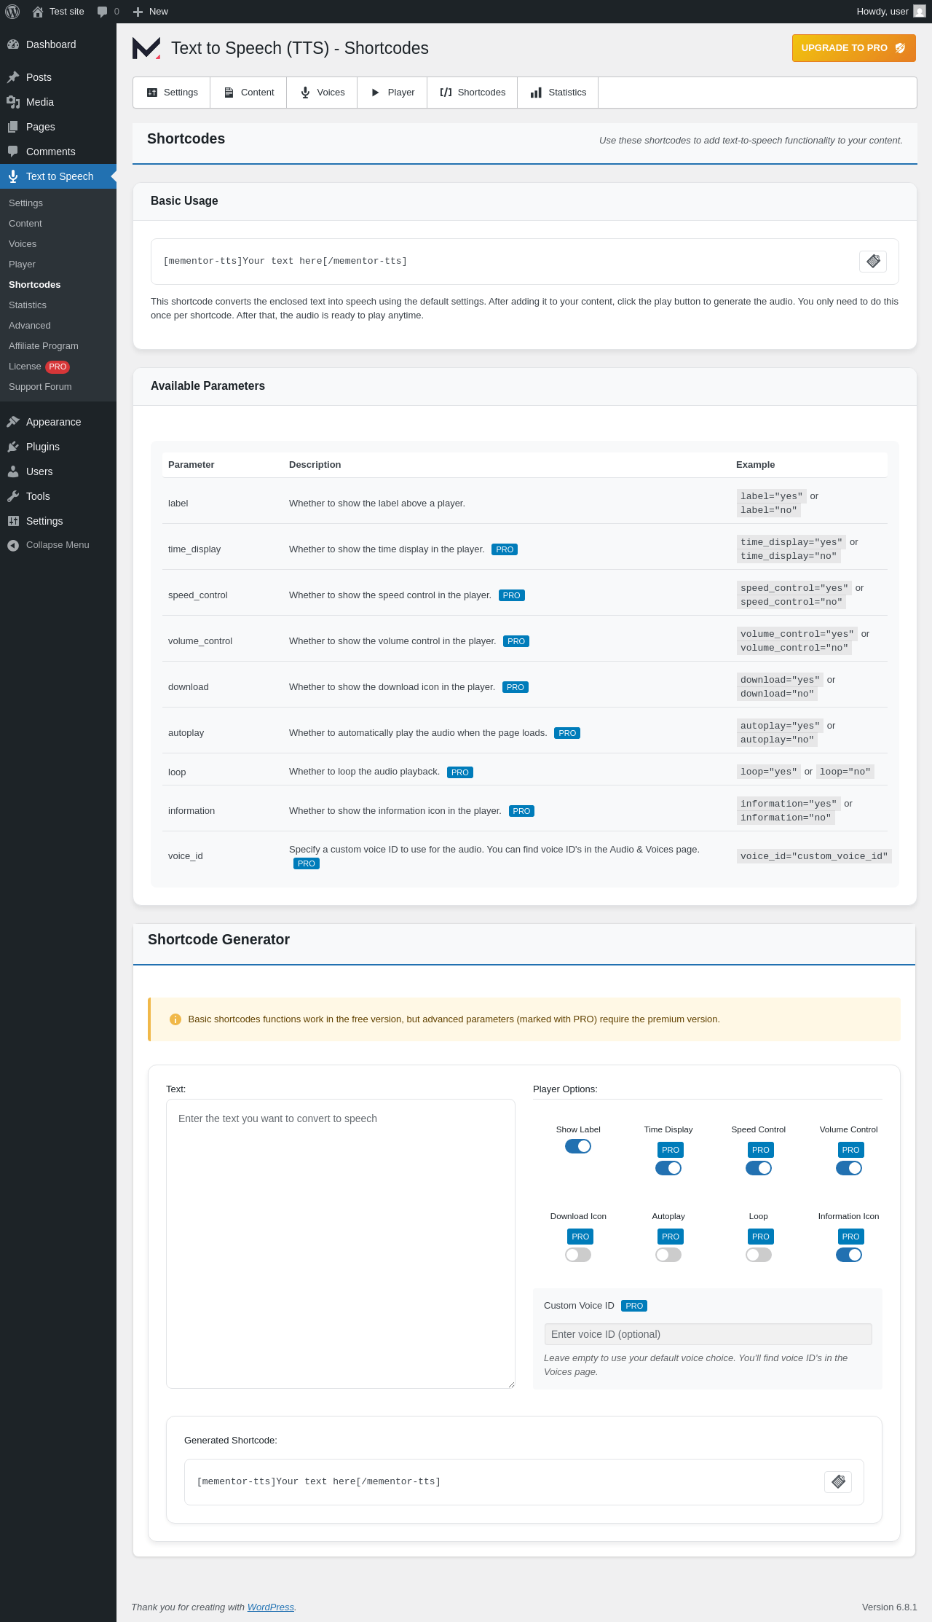Image resolution: width=932 pixels, height=1622 pixels.
Task: Click the sidebar Settings sliders icon
Action: tap(13, 521)
